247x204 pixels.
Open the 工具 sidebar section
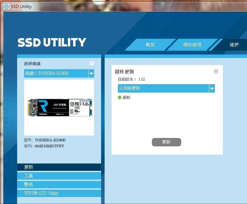click(x=59, y=176)
